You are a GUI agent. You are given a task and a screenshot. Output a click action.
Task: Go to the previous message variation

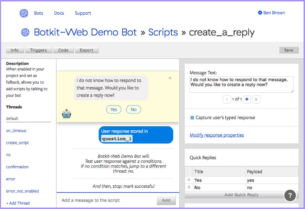(x=227, y=99)
